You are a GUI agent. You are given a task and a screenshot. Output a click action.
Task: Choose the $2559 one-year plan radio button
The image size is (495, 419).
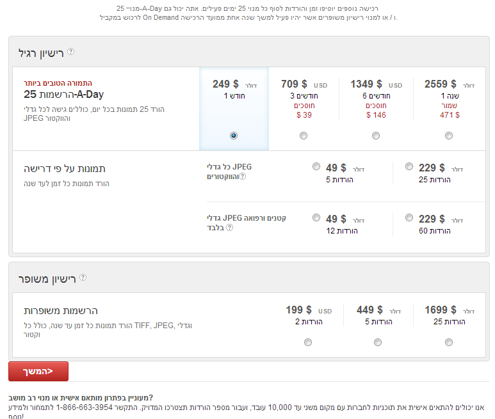tap(449, 136)
